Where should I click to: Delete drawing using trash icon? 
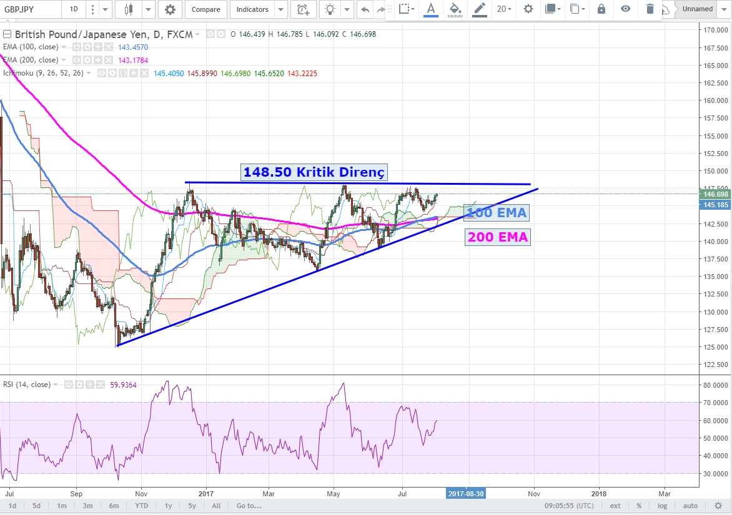[650, 9]
